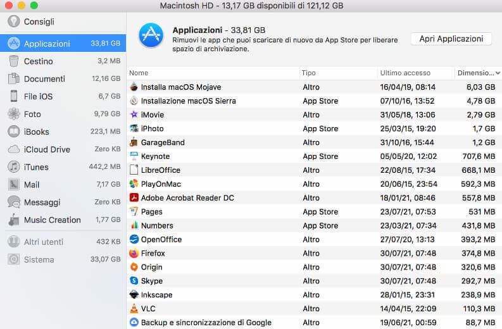Choose Foto category in sidebar
This screenshot has width=502, height=329.
(x=63, y=114)
